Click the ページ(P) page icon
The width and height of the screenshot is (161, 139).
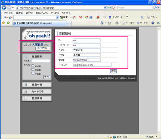[123, 23]
